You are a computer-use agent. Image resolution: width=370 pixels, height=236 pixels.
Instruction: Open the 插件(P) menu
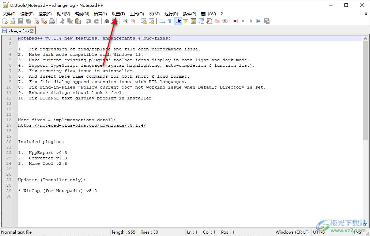189,14
